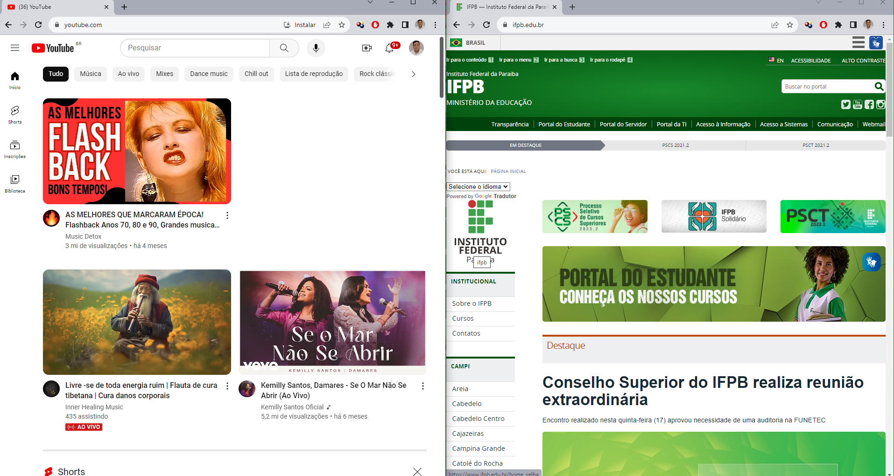894x476 pixels.
Task: Open Cajazeiras campus link
Action: (x=468, y=434)
